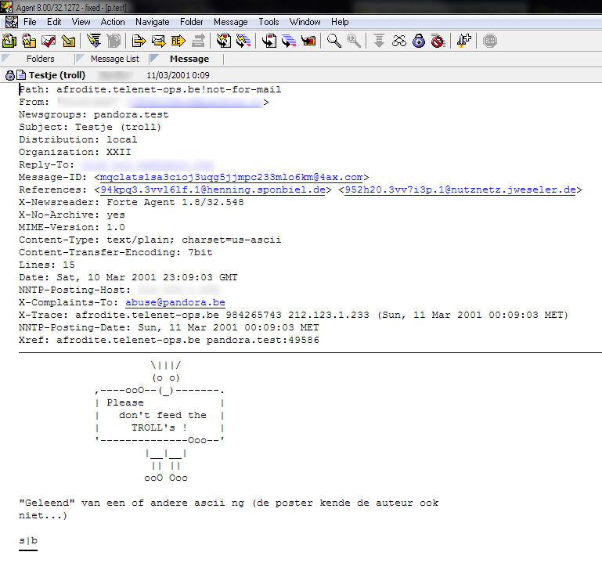Screen dimensions: 602x570
Task: Click the green-folder lightning get-headers icon
Action: (x=9, y=41)
